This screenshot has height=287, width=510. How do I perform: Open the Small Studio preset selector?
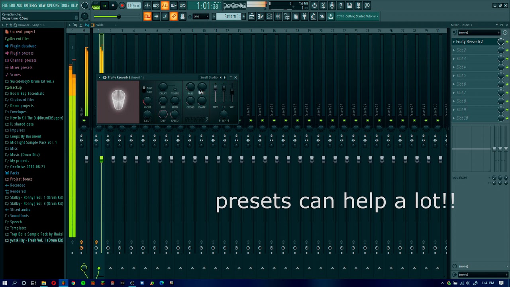209,77
